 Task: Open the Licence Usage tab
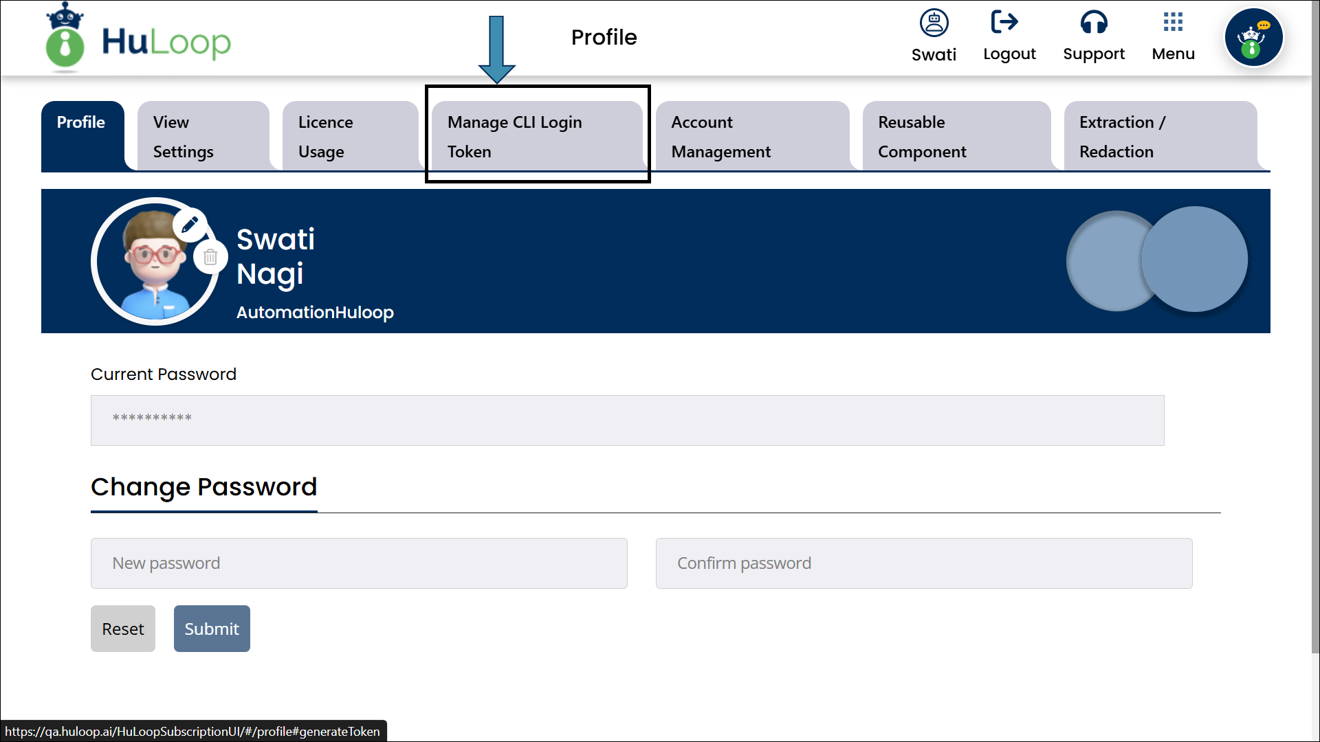[349, 136]
